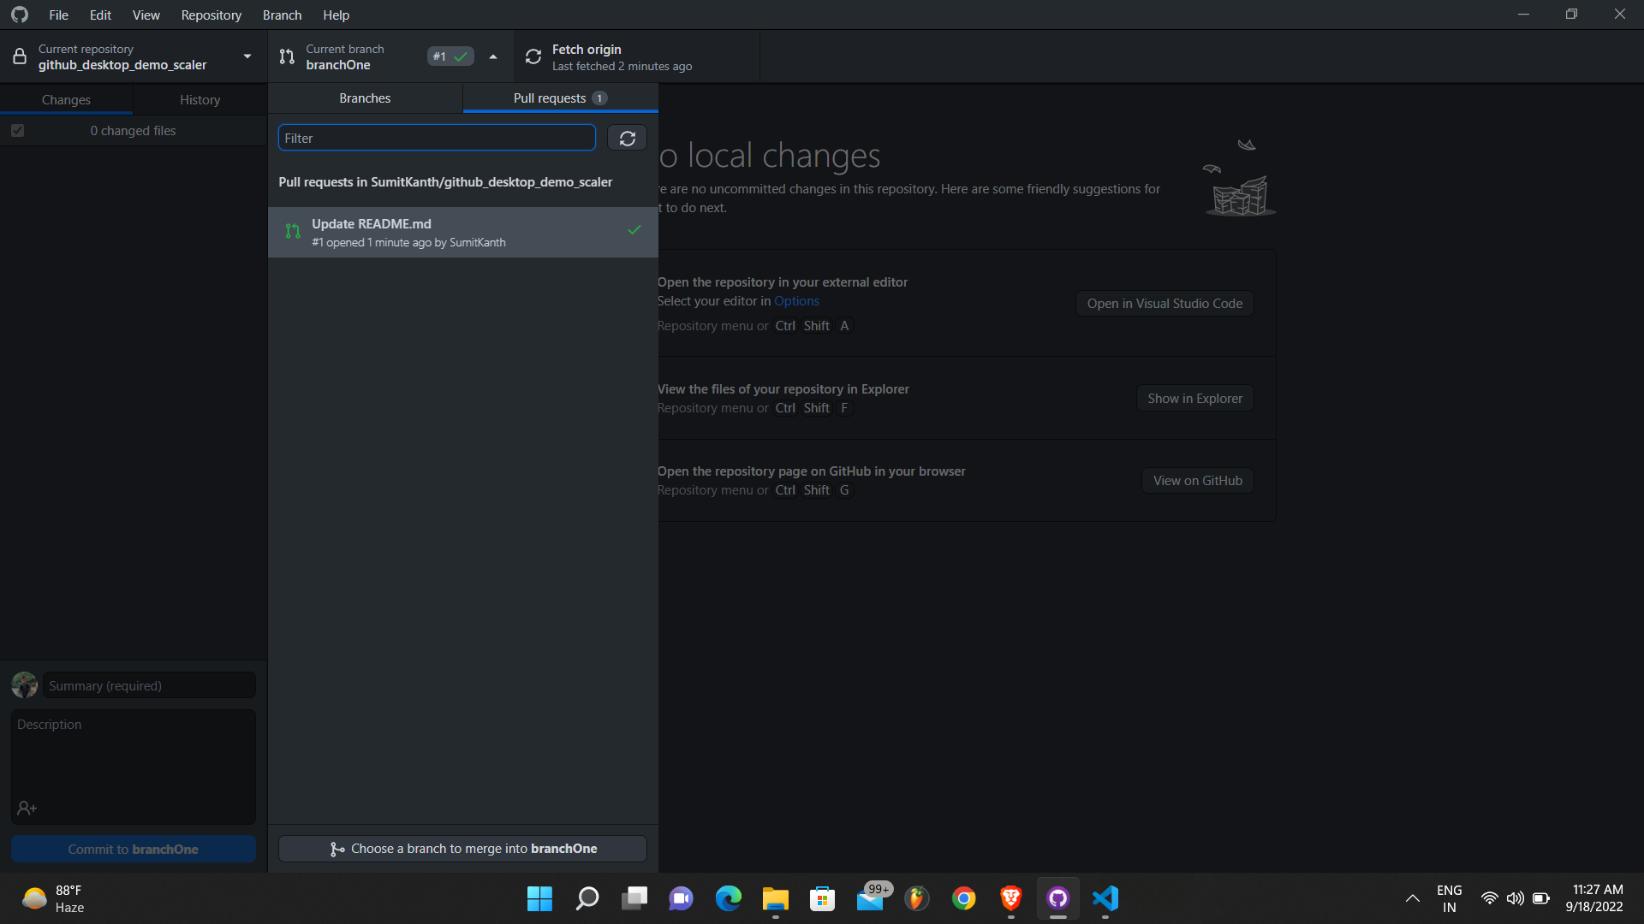Click your avatar beside the Summary field
1644x924 pixels.
(23, 684)
